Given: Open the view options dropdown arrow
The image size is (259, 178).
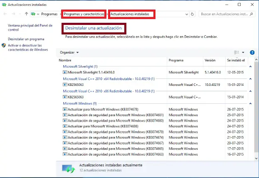Looking at the screenshot, I should [243, 52].
